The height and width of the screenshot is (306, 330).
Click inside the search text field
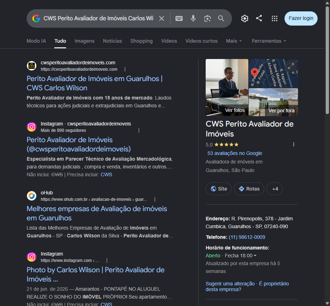coord(98,18)
